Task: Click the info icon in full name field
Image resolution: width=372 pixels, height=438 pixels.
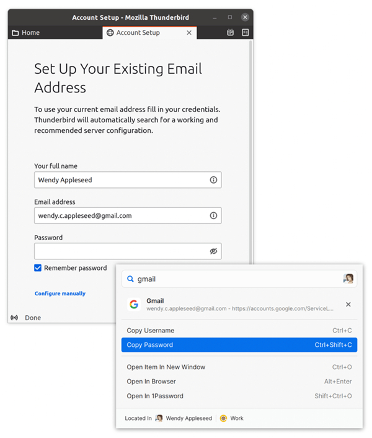Action: coord(213,180)
